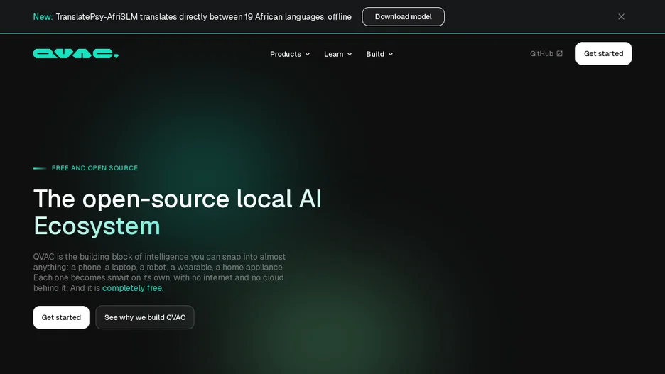This screenshot has width=665, height=374.
Task: Expand the Learn navigation menu
Action: coord(337,54)
